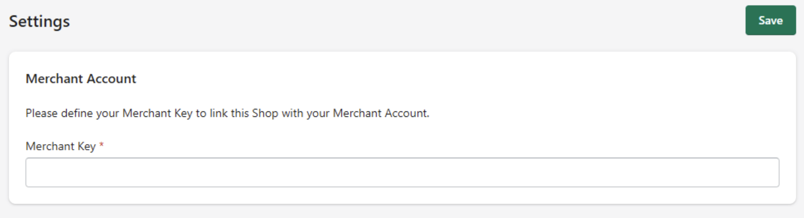Click the word 'Merchant' in the card heading
The height and width of the screenshot is (218, 804).
pyautogui.click(x=54, y=79)
